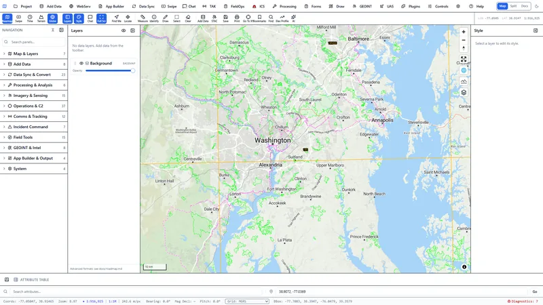Expand Imagery & Sensing section

(33, 96)
